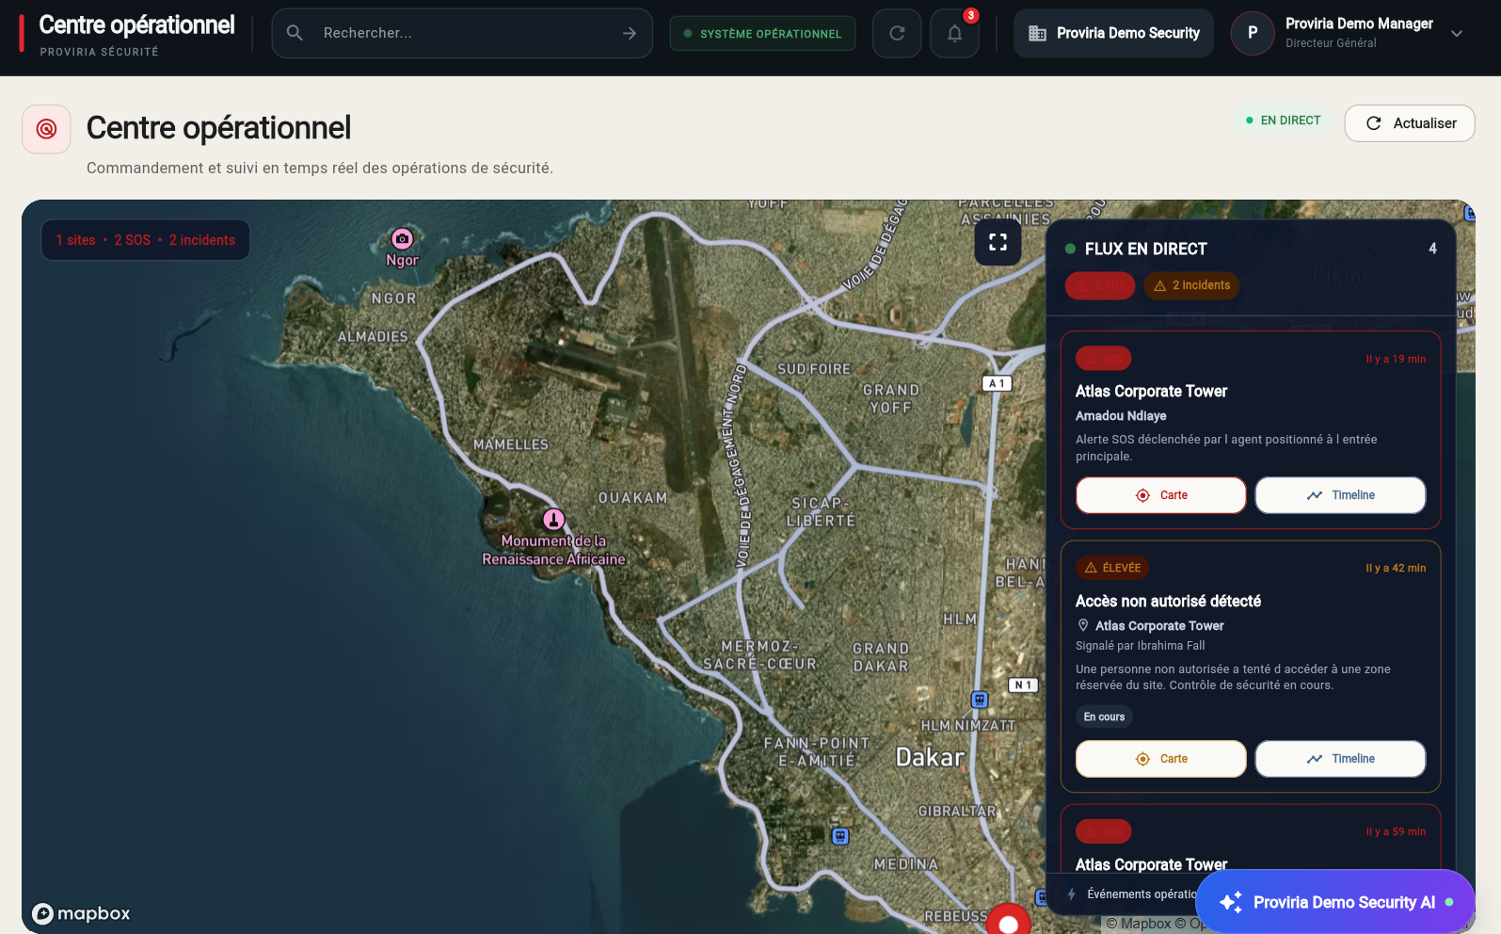Open the notifications bell

point(954,33)
